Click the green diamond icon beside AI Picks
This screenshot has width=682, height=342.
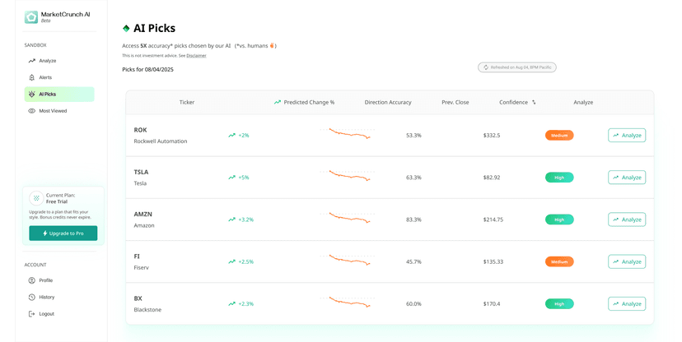tap(126, 29)
